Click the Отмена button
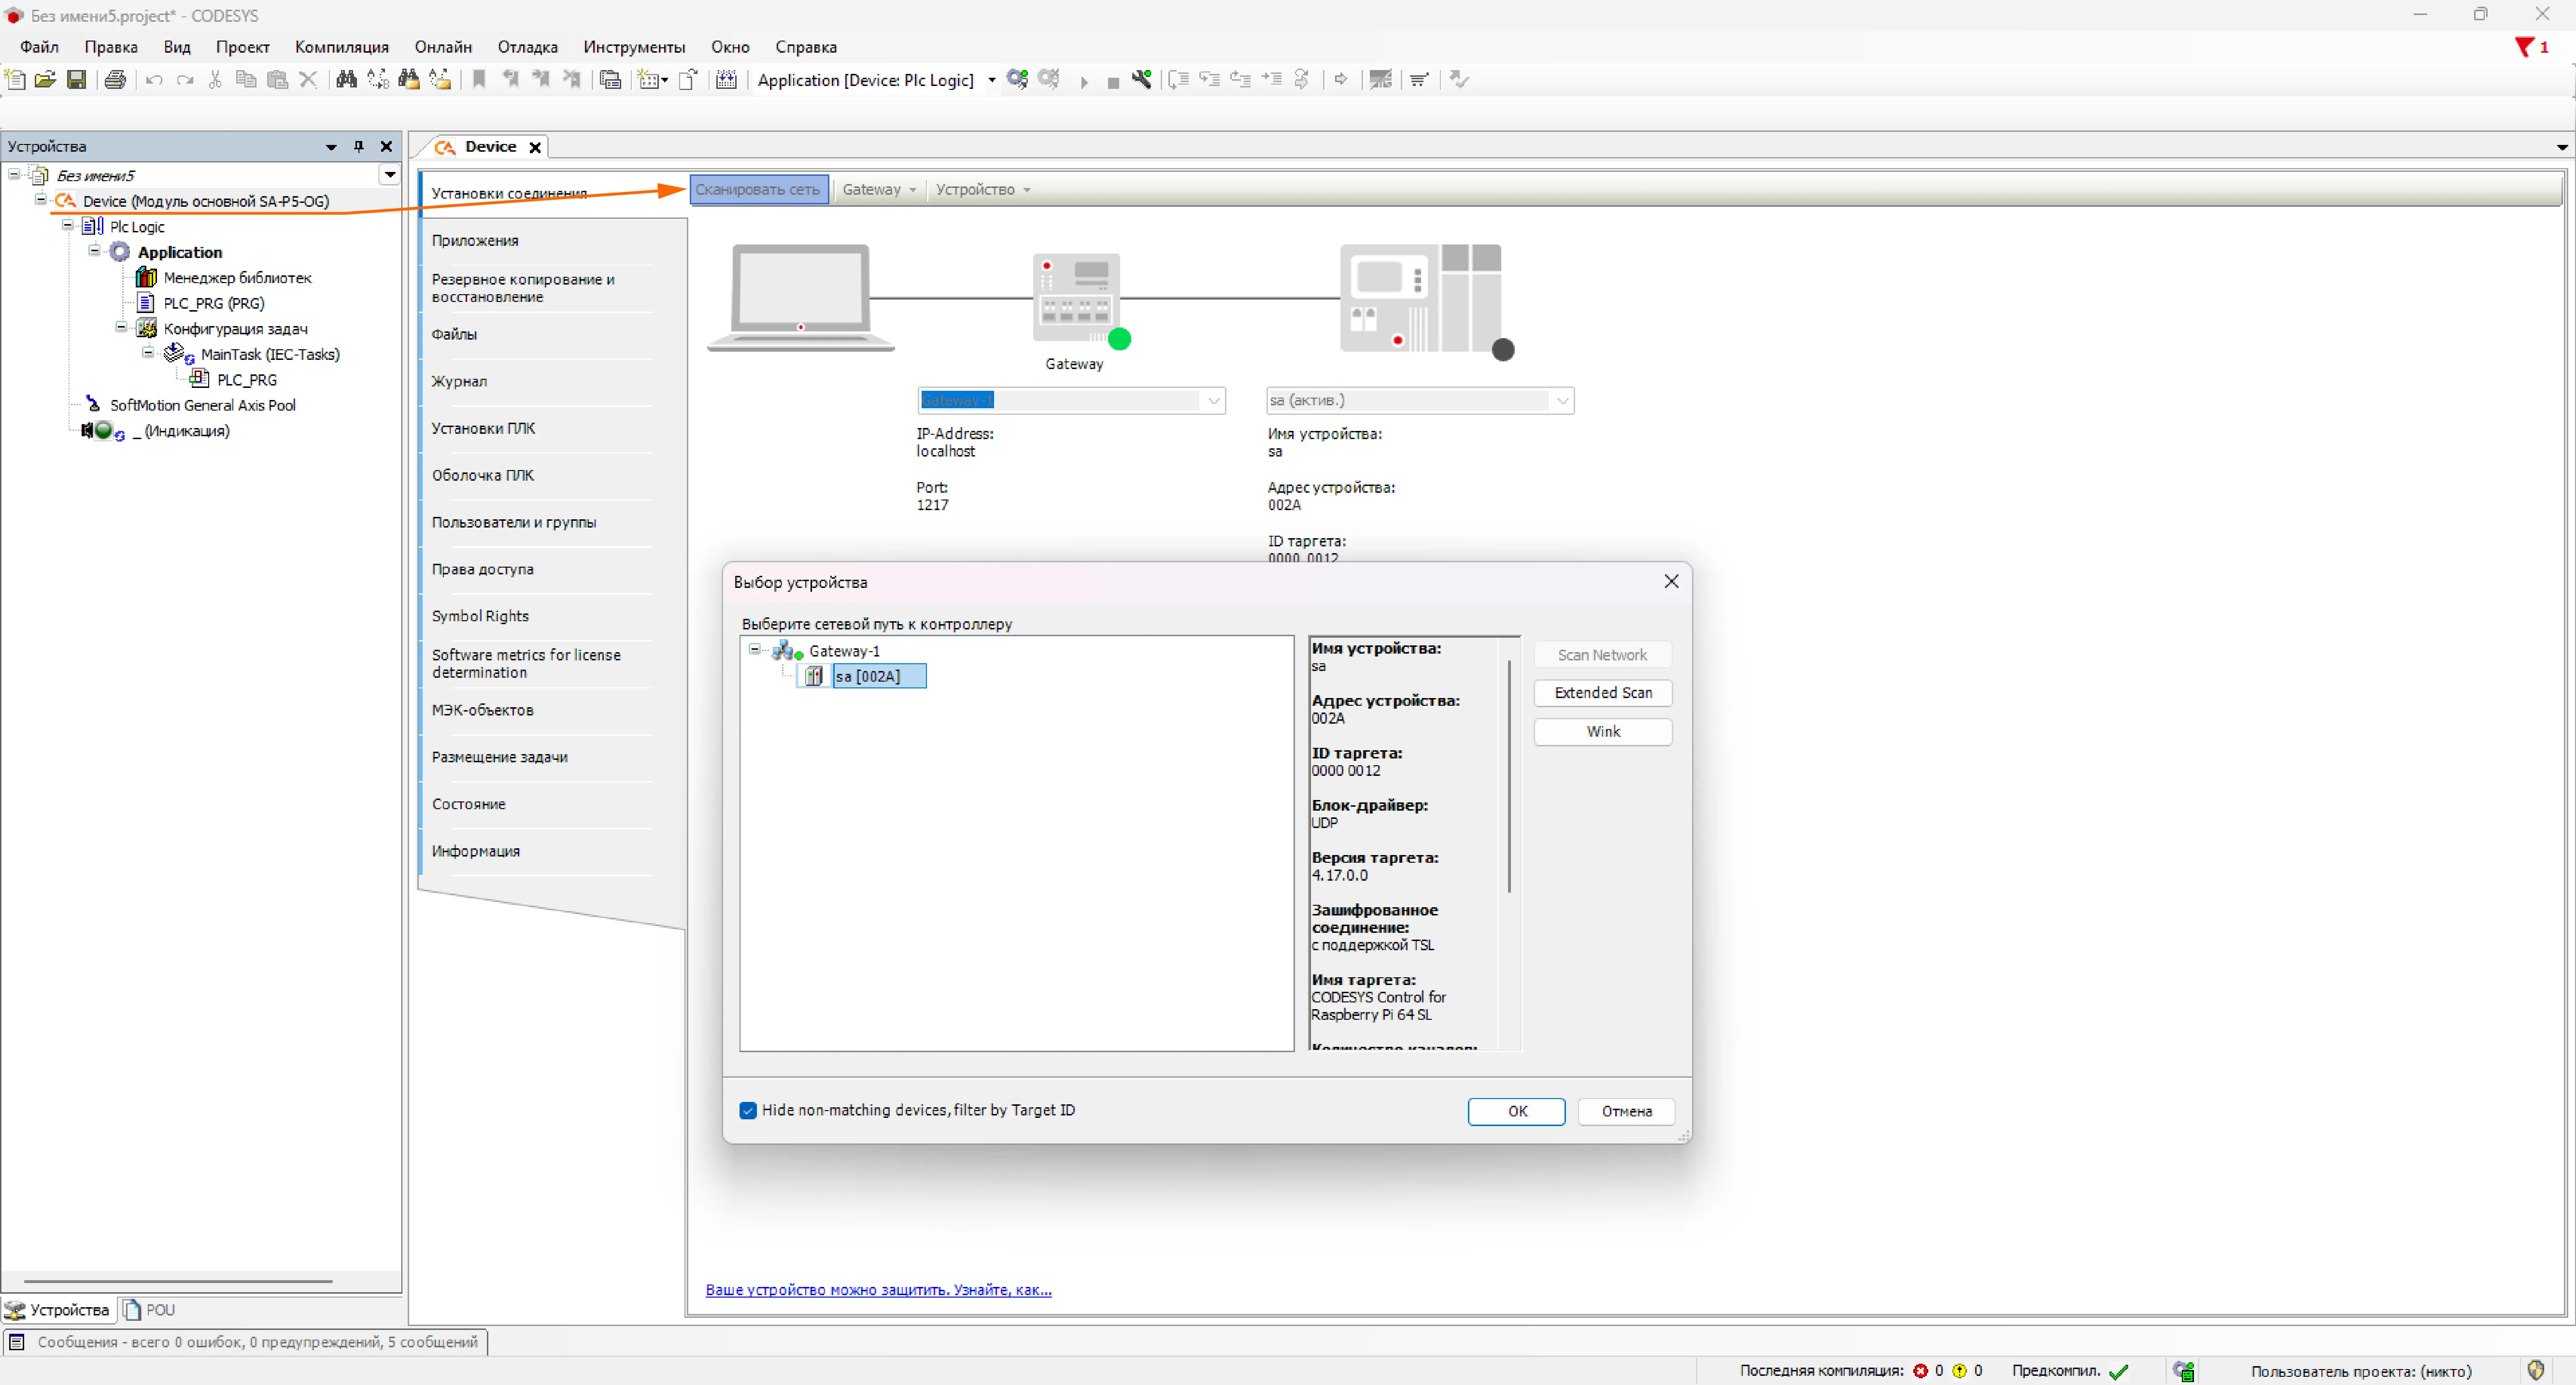Screen dimensions: 2576x1385 (x=1626, y=1111)
